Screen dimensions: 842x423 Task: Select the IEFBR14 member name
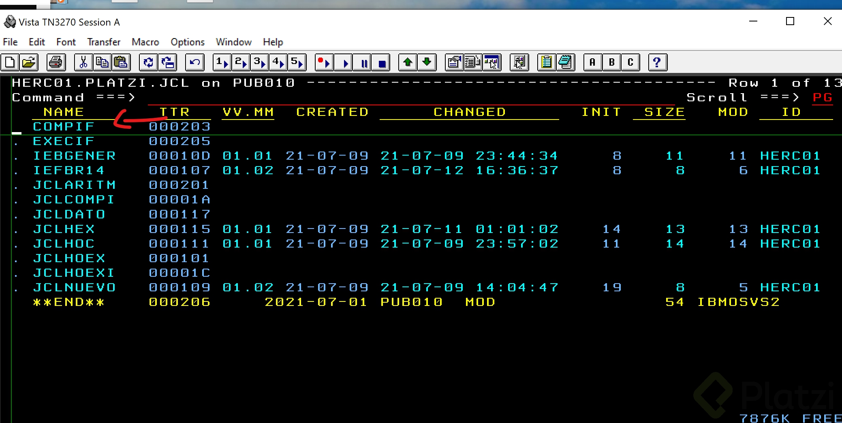[69, 171]
